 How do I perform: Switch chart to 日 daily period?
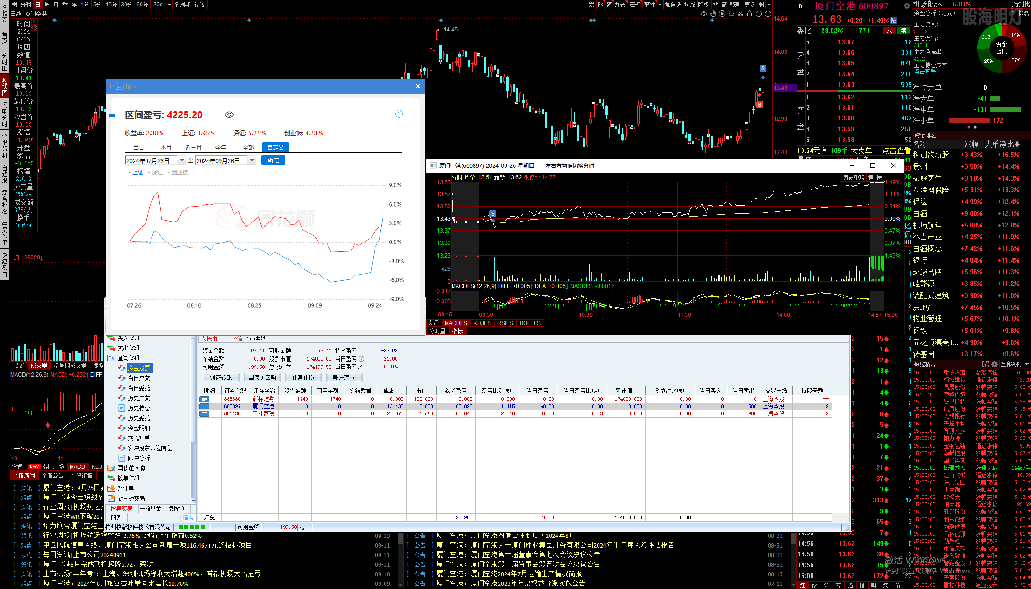coord(37,5)
